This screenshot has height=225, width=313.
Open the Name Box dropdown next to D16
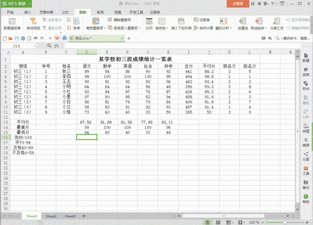[x=34, y=46]
